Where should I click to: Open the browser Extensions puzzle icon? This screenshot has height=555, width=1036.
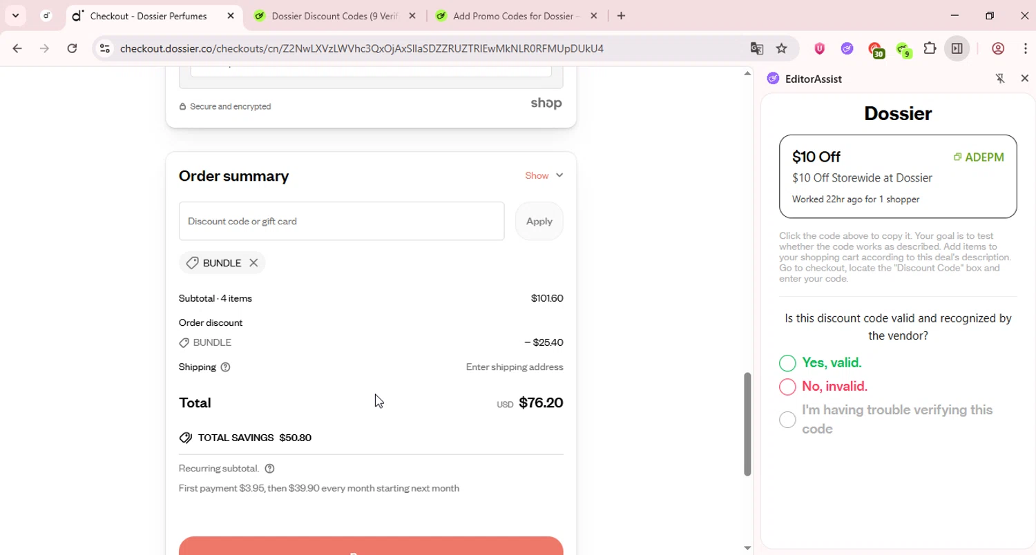click(930, 48)
